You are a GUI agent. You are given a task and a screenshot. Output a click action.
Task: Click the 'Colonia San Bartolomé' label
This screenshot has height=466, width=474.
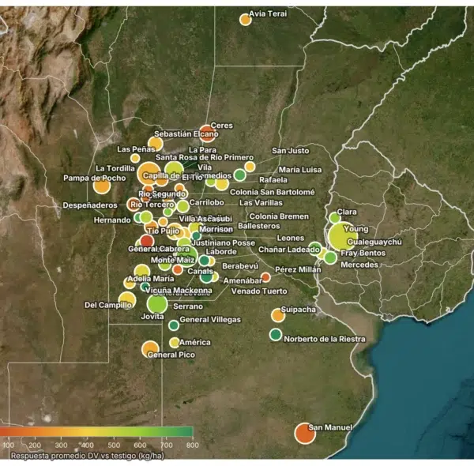point(272,192)
